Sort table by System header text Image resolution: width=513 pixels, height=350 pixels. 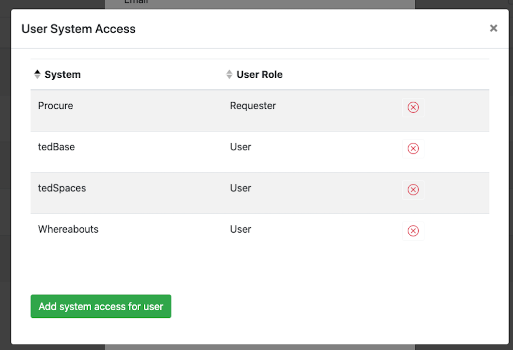63,75
